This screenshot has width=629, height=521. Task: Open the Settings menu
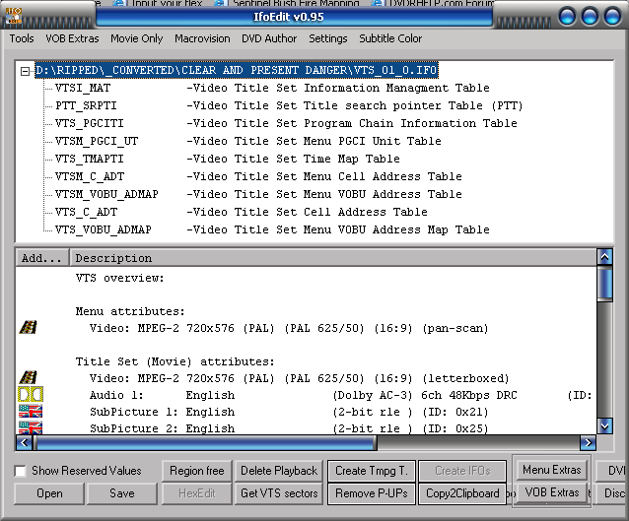[328, 38]
